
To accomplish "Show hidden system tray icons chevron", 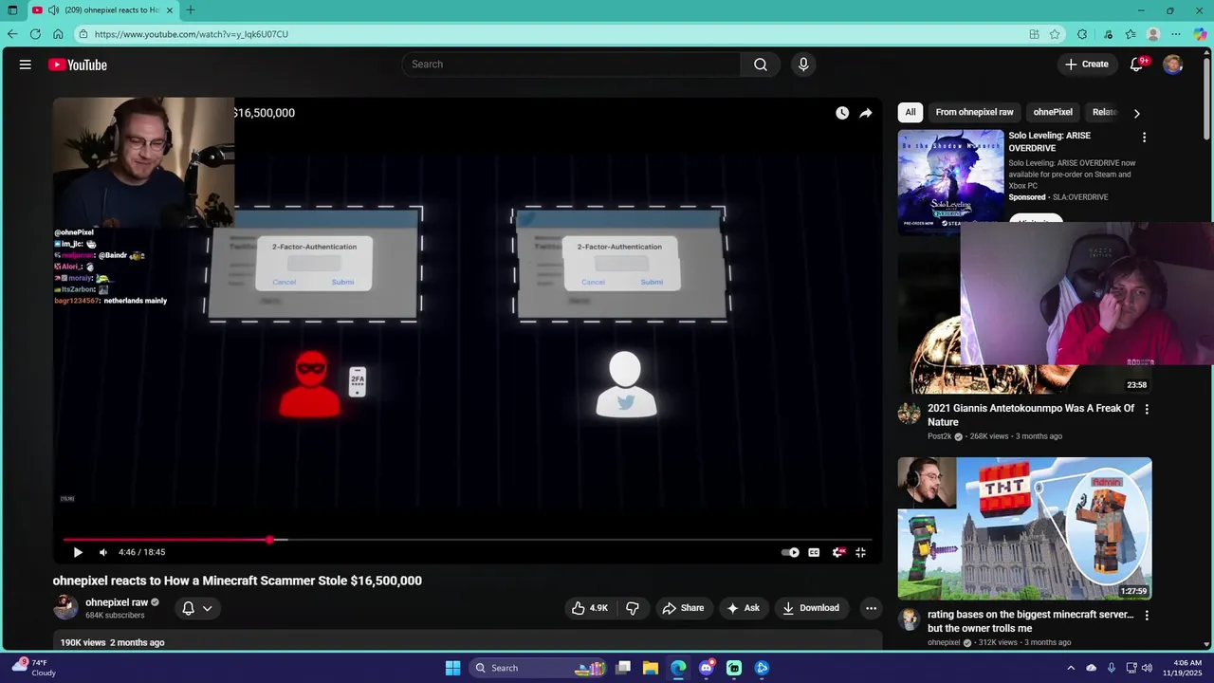I will tap(1070, 668).
